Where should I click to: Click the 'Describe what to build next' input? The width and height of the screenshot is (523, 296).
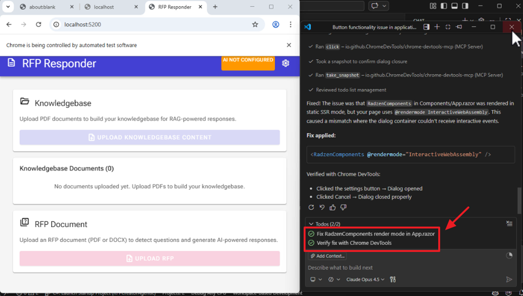point(398,267)
